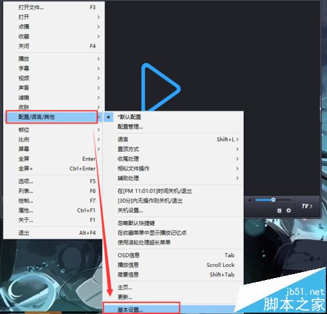Choose 关闭 (F4) menu entry

(54, 46)
